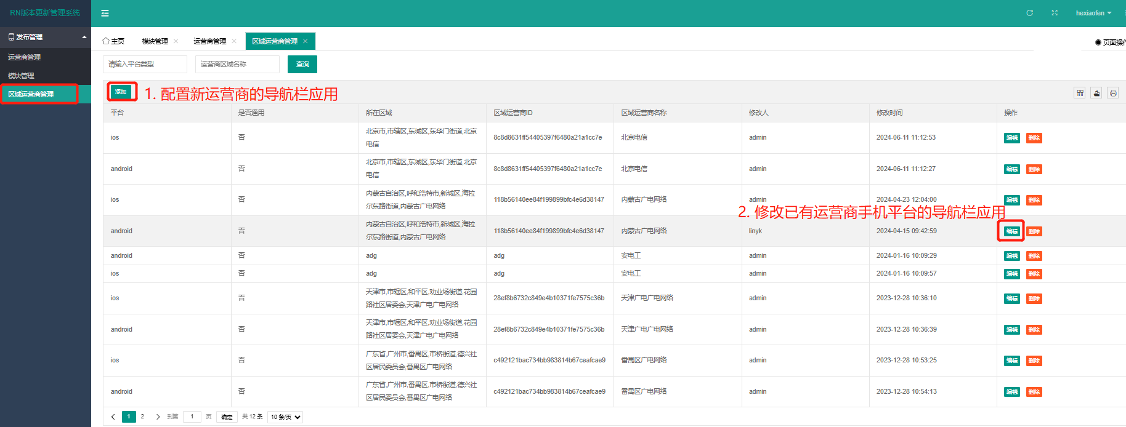Click the table print icon

[1113, 93]
